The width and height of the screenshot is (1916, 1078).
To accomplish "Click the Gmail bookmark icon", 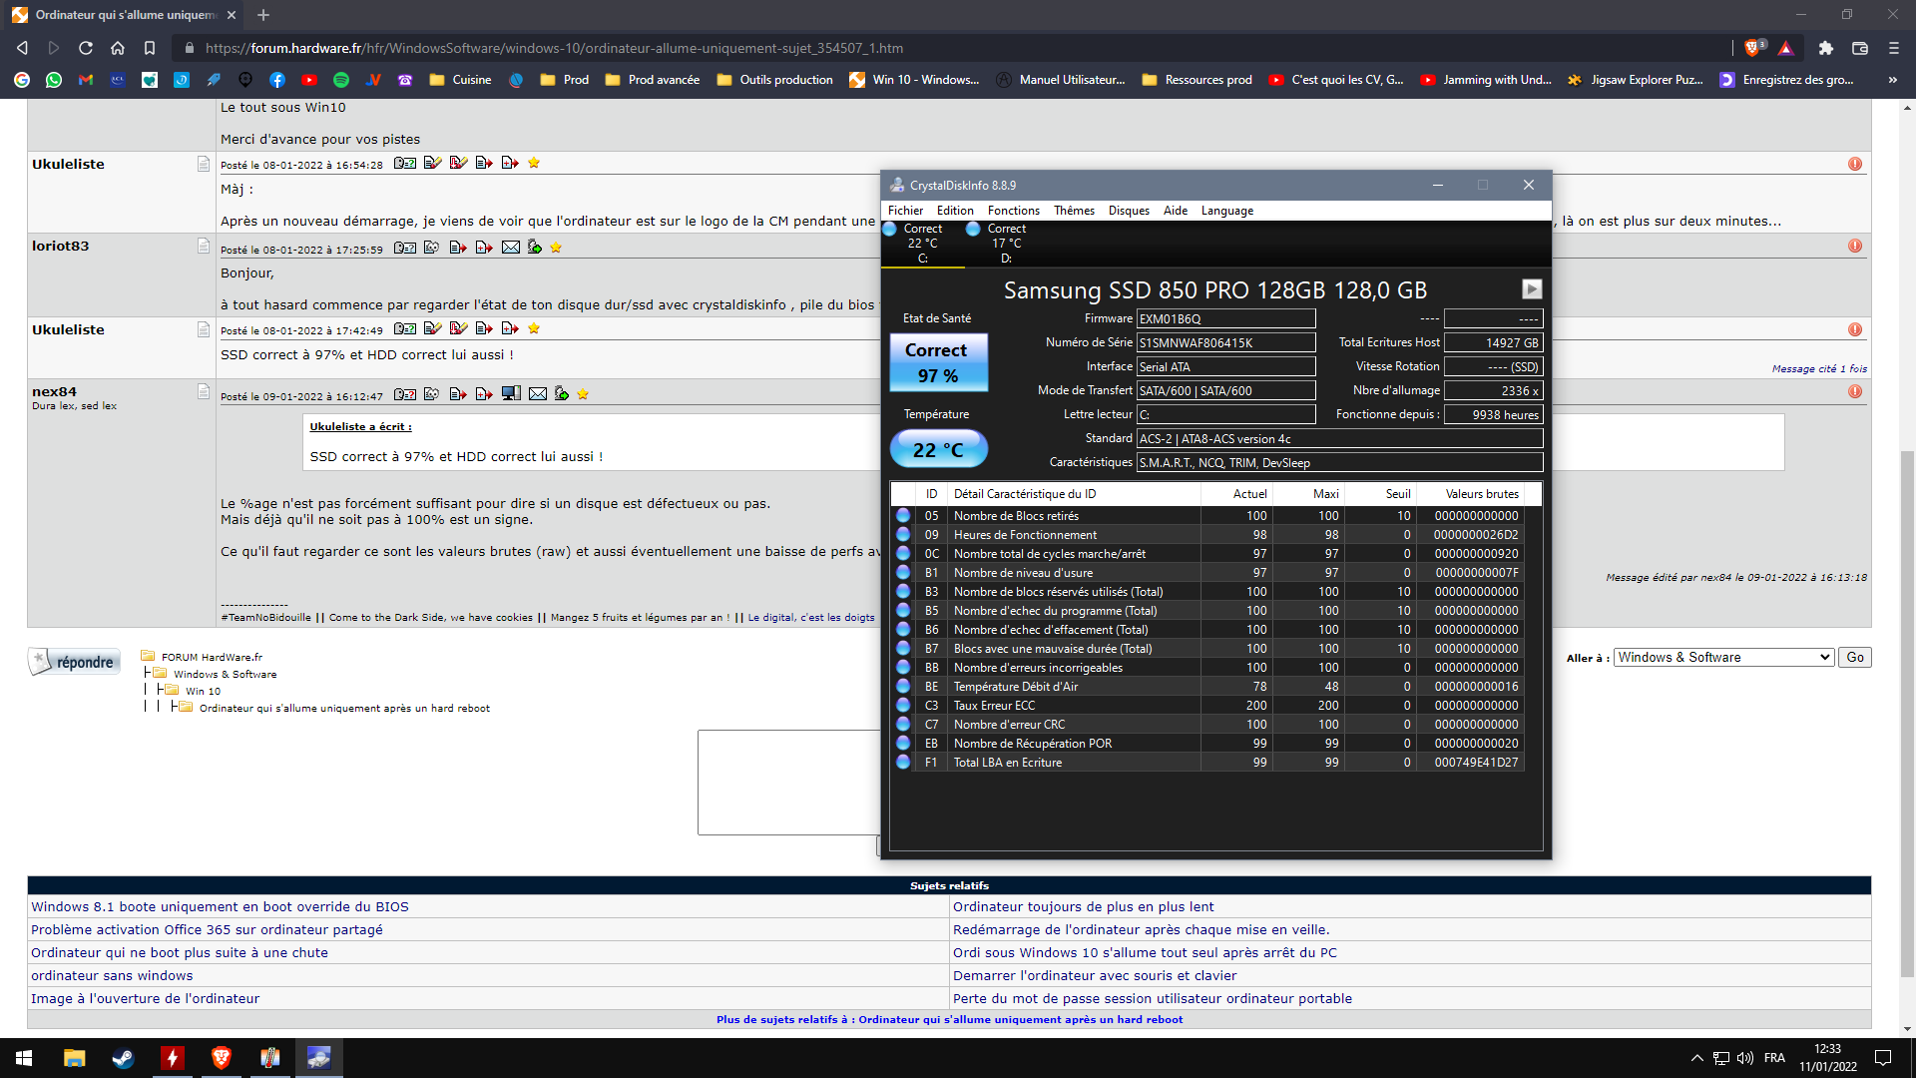I will pos(86,80).
